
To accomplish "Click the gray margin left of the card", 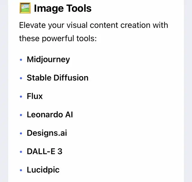I will coord(4,90).
